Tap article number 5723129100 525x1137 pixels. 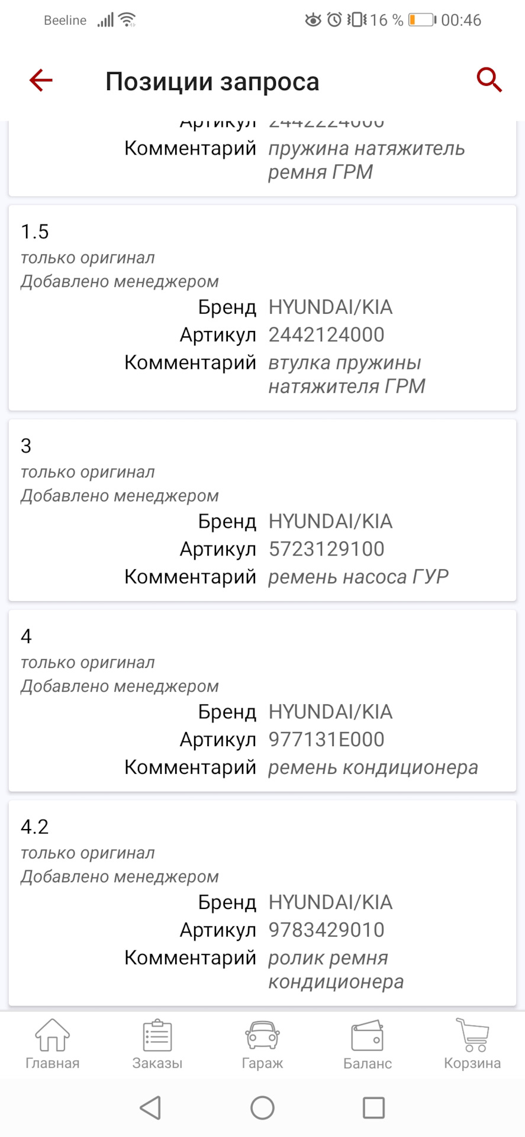click(327, 550)
